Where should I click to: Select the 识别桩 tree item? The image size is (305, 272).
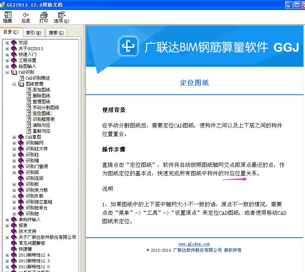coord(32,213)
